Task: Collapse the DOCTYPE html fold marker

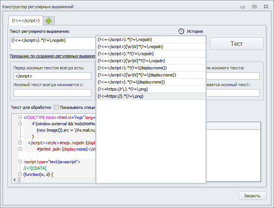Action: point(20,117)
